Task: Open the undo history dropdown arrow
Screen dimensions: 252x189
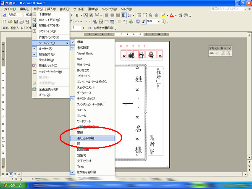Action: click(81, 22)
